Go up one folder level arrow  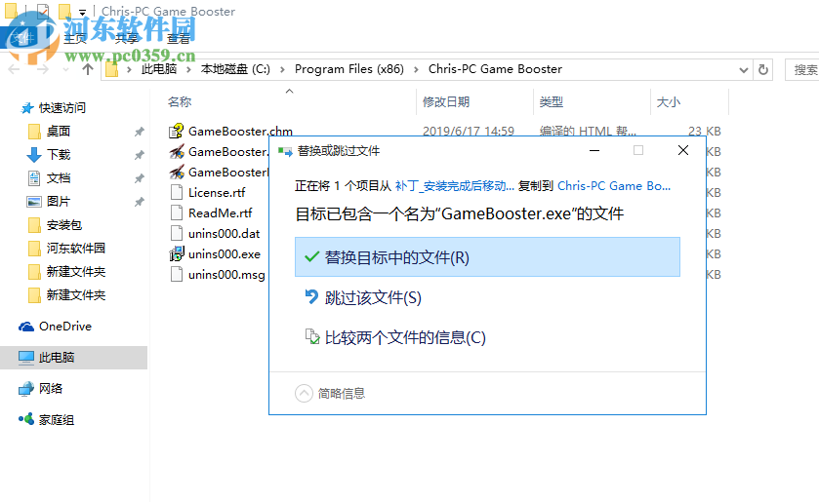pyautogui.click(x=88, y=69)
